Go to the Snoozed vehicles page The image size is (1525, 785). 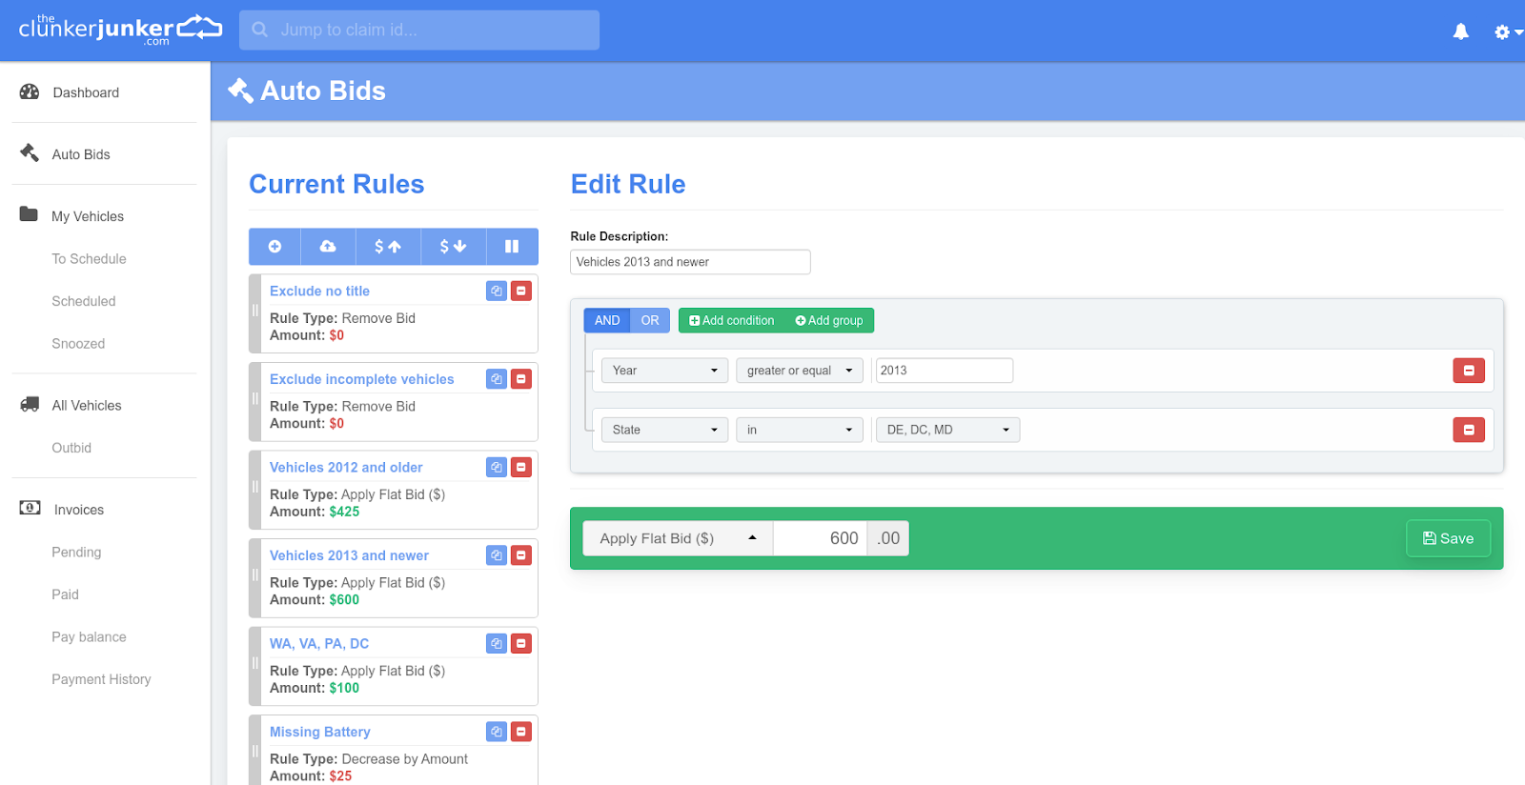[x=78, y=343]
